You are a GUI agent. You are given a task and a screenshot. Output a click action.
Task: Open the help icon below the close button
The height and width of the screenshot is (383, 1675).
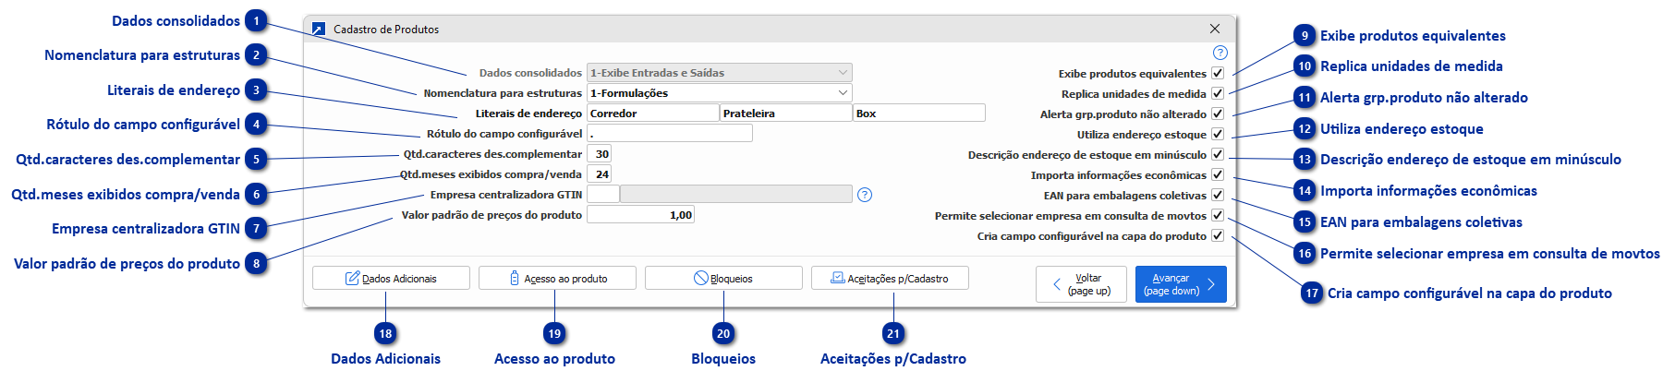(1220, 53)
